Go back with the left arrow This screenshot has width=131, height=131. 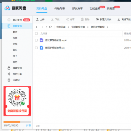[37, 27]
